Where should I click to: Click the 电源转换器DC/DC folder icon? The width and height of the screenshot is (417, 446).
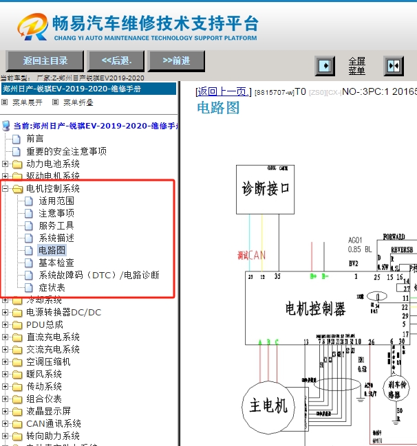[x=17, y=313]
